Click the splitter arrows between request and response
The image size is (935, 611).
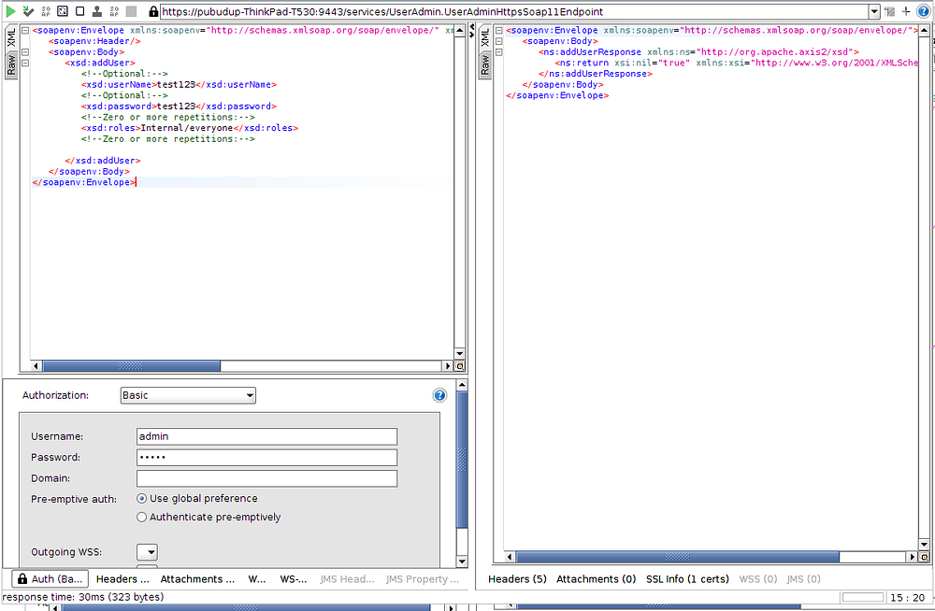[x=471, y=31]
